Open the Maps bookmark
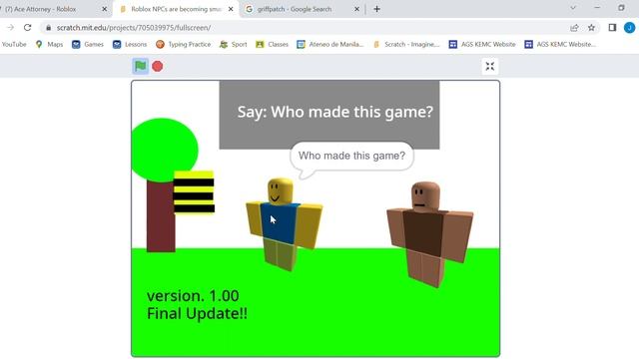Image resolution: width=639 pixels, height=359 pixels. 49,44
